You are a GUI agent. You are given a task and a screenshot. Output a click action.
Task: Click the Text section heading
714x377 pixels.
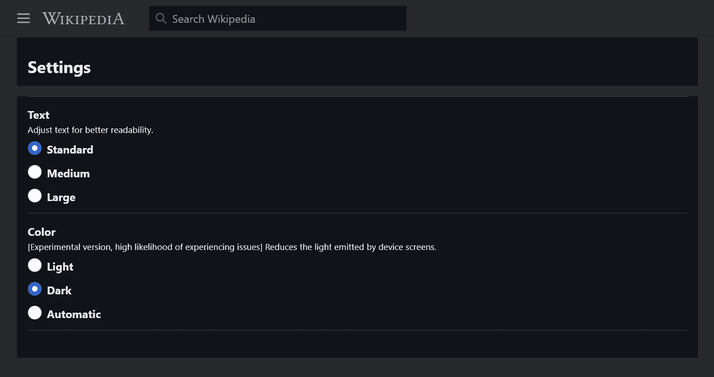point(39,115)
